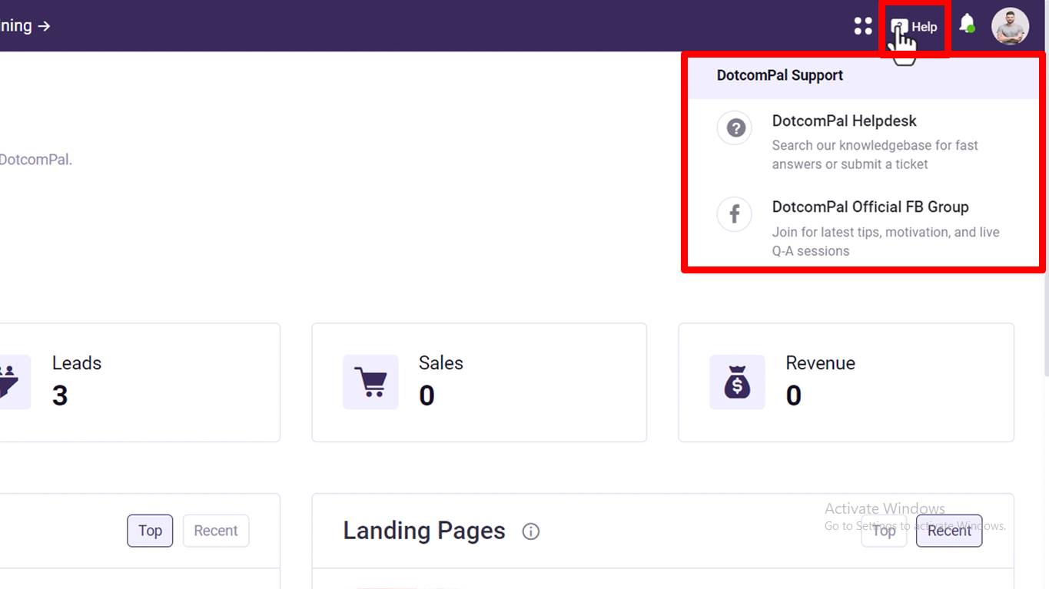Open the apps grid icon
This screenshot has width=1049, height=589.
click(x=863, y=26)
